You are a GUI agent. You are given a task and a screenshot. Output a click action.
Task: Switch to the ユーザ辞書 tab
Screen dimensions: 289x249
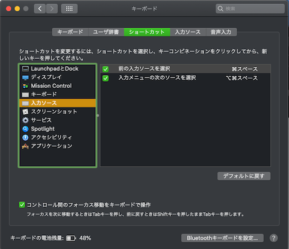point(106,32)
